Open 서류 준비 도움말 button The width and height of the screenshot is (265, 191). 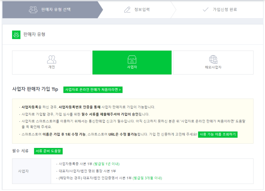click(48, 151)
